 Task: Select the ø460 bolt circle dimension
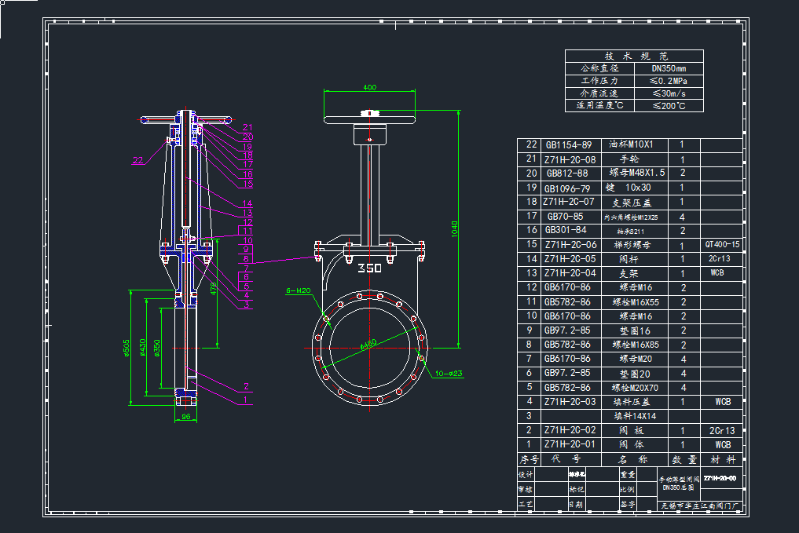[x=369, y=344]
